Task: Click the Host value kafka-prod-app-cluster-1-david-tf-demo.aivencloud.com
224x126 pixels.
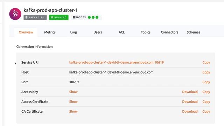Action: coord(111,72)
